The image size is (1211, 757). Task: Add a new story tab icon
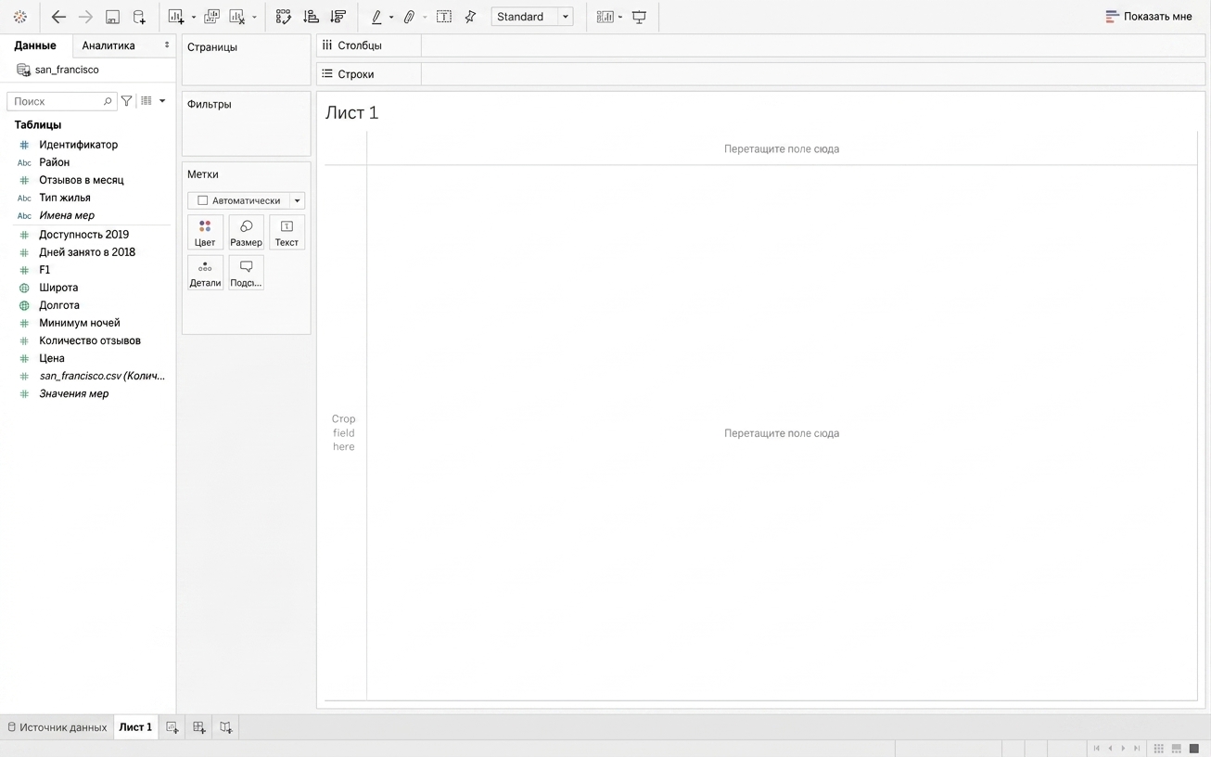pyautogui.click(x=226, y=727)
